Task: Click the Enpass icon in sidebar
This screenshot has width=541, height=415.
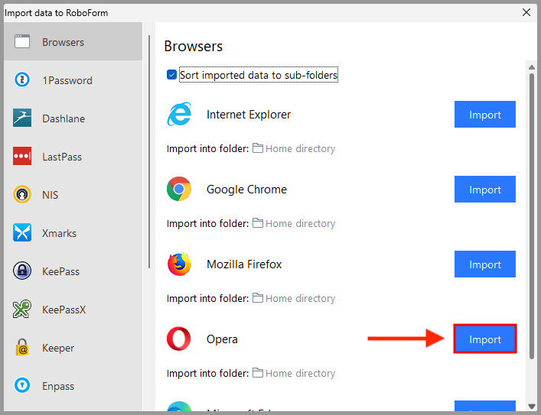Action: point(22,385)
